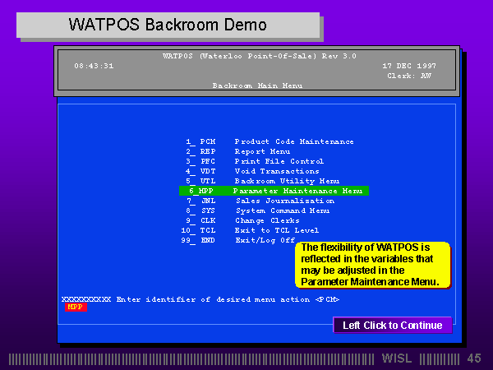Open the Report Menu entry

coord(263,151)
